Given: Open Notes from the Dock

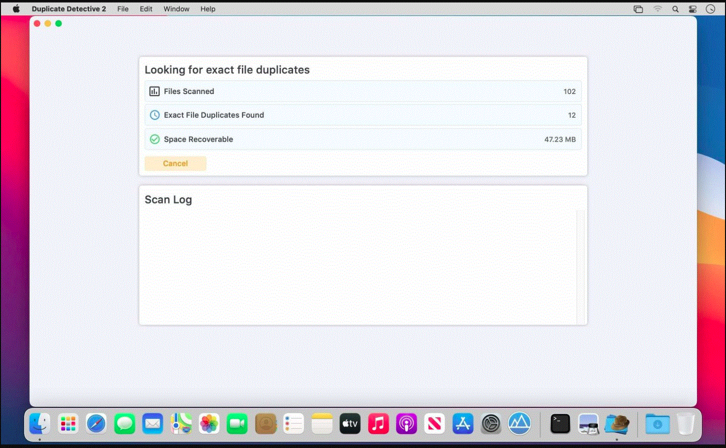Looking at the screenshot, I should [322, 424].
